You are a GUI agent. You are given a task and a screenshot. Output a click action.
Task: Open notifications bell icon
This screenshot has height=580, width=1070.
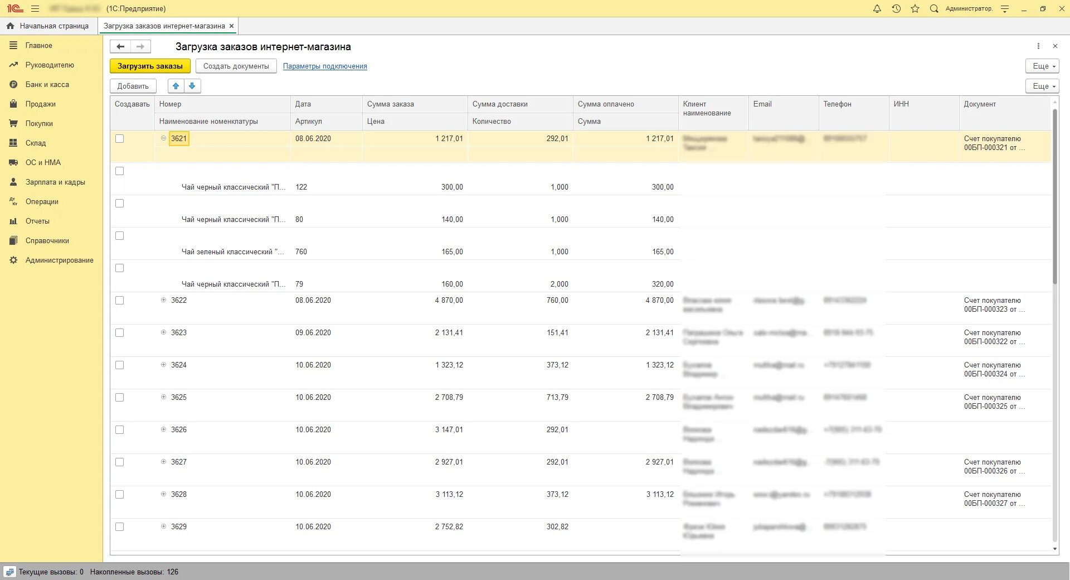click(x=877, y=9)
